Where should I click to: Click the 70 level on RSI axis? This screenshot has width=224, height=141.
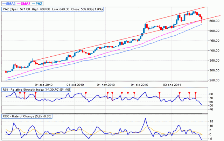(x=211, y=98)
